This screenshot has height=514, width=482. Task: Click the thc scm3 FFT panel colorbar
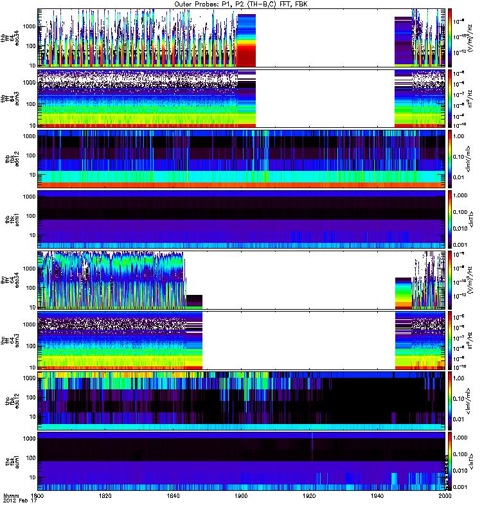click(x=450, y=340)
